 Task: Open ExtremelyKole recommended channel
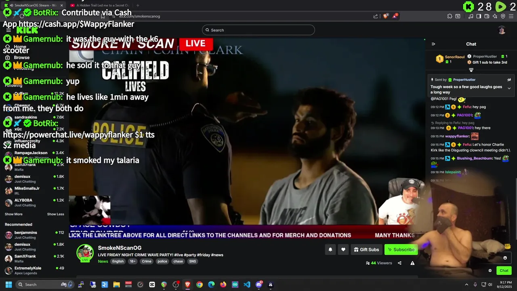[x=34, y=271]
